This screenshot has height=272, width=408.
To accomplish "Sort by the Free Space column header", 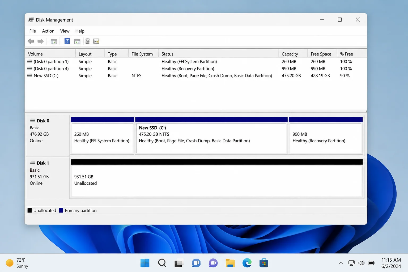I will [322, 54].
